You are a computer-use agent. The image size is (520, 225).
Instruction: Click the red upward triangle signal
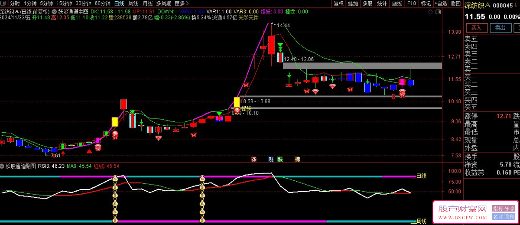89,151
